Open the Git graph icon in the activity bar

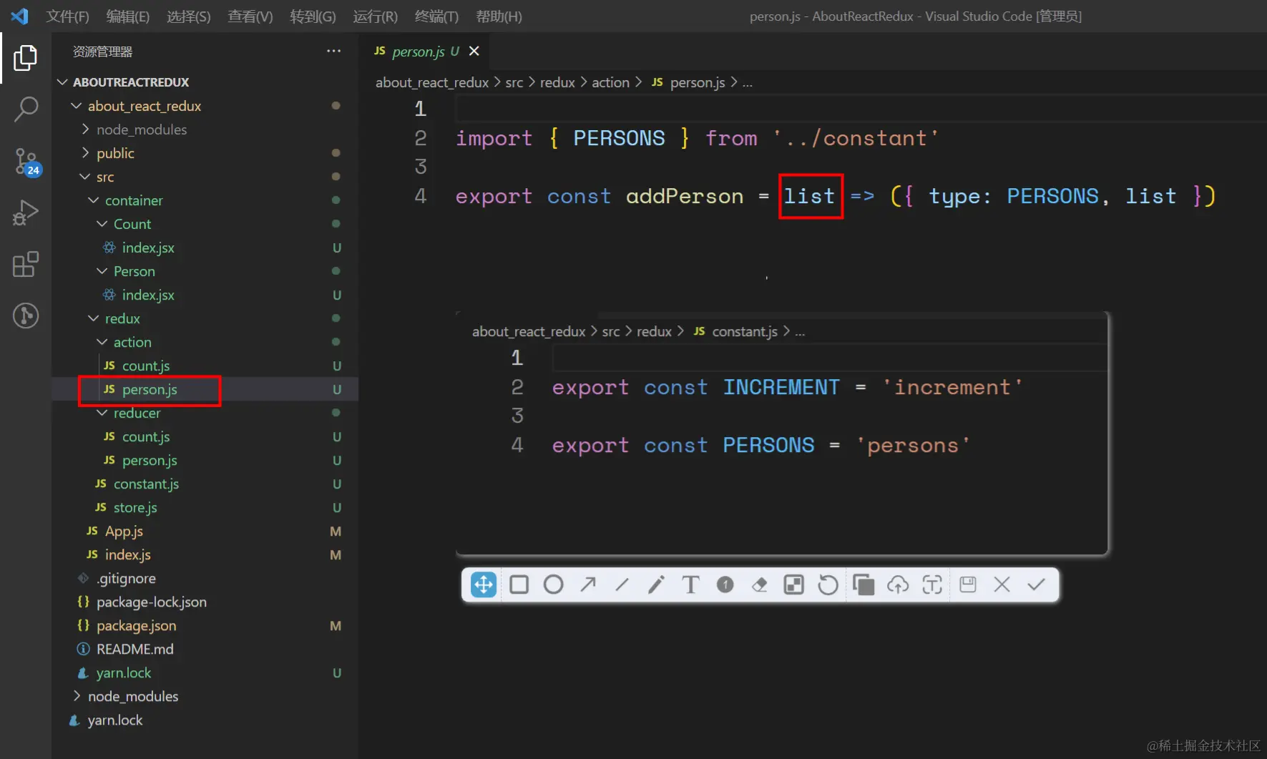26,315
